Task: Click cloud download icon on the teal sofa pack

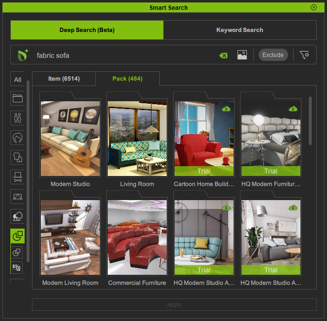Action: coord(226,207)
